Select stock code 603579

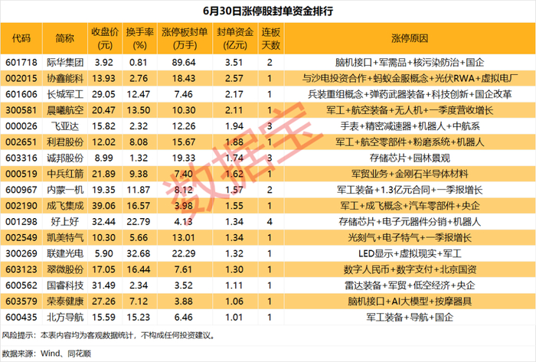[x=21, y=302]
